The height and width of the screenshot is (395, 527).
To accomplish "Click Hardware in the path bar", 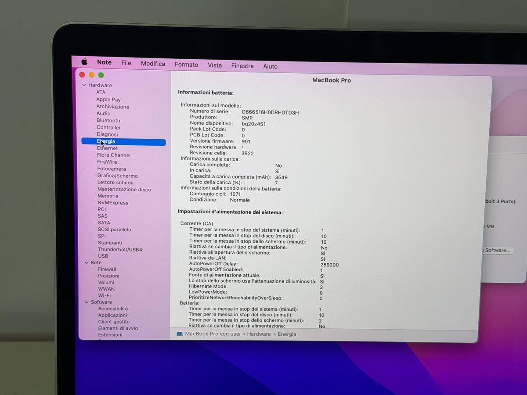I will pyautogui.click(x=259, y=334).
